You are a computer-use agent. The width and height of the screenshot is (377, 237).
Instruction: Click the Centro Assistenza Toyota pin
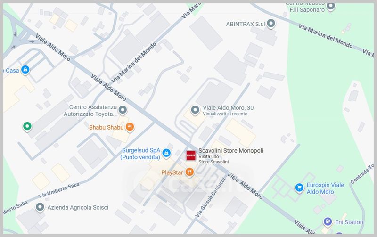[123, 110]
